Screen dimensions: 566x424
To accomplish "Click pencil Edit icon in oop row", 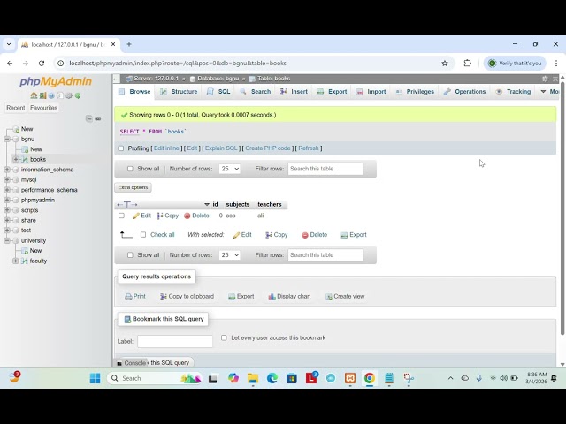I will [135, 216].
